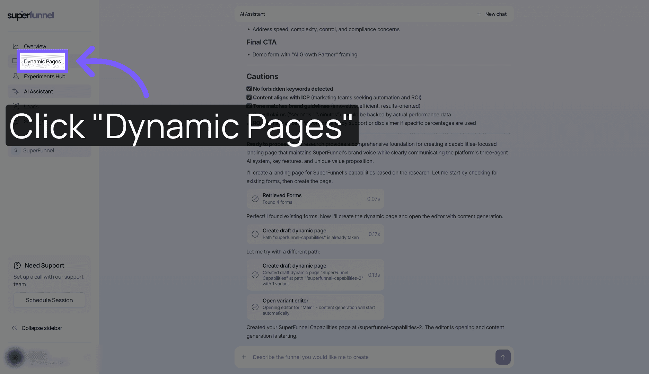Click the double-chevron collapse icon
Screen dimensions: 649x374
tap(14, 328)
